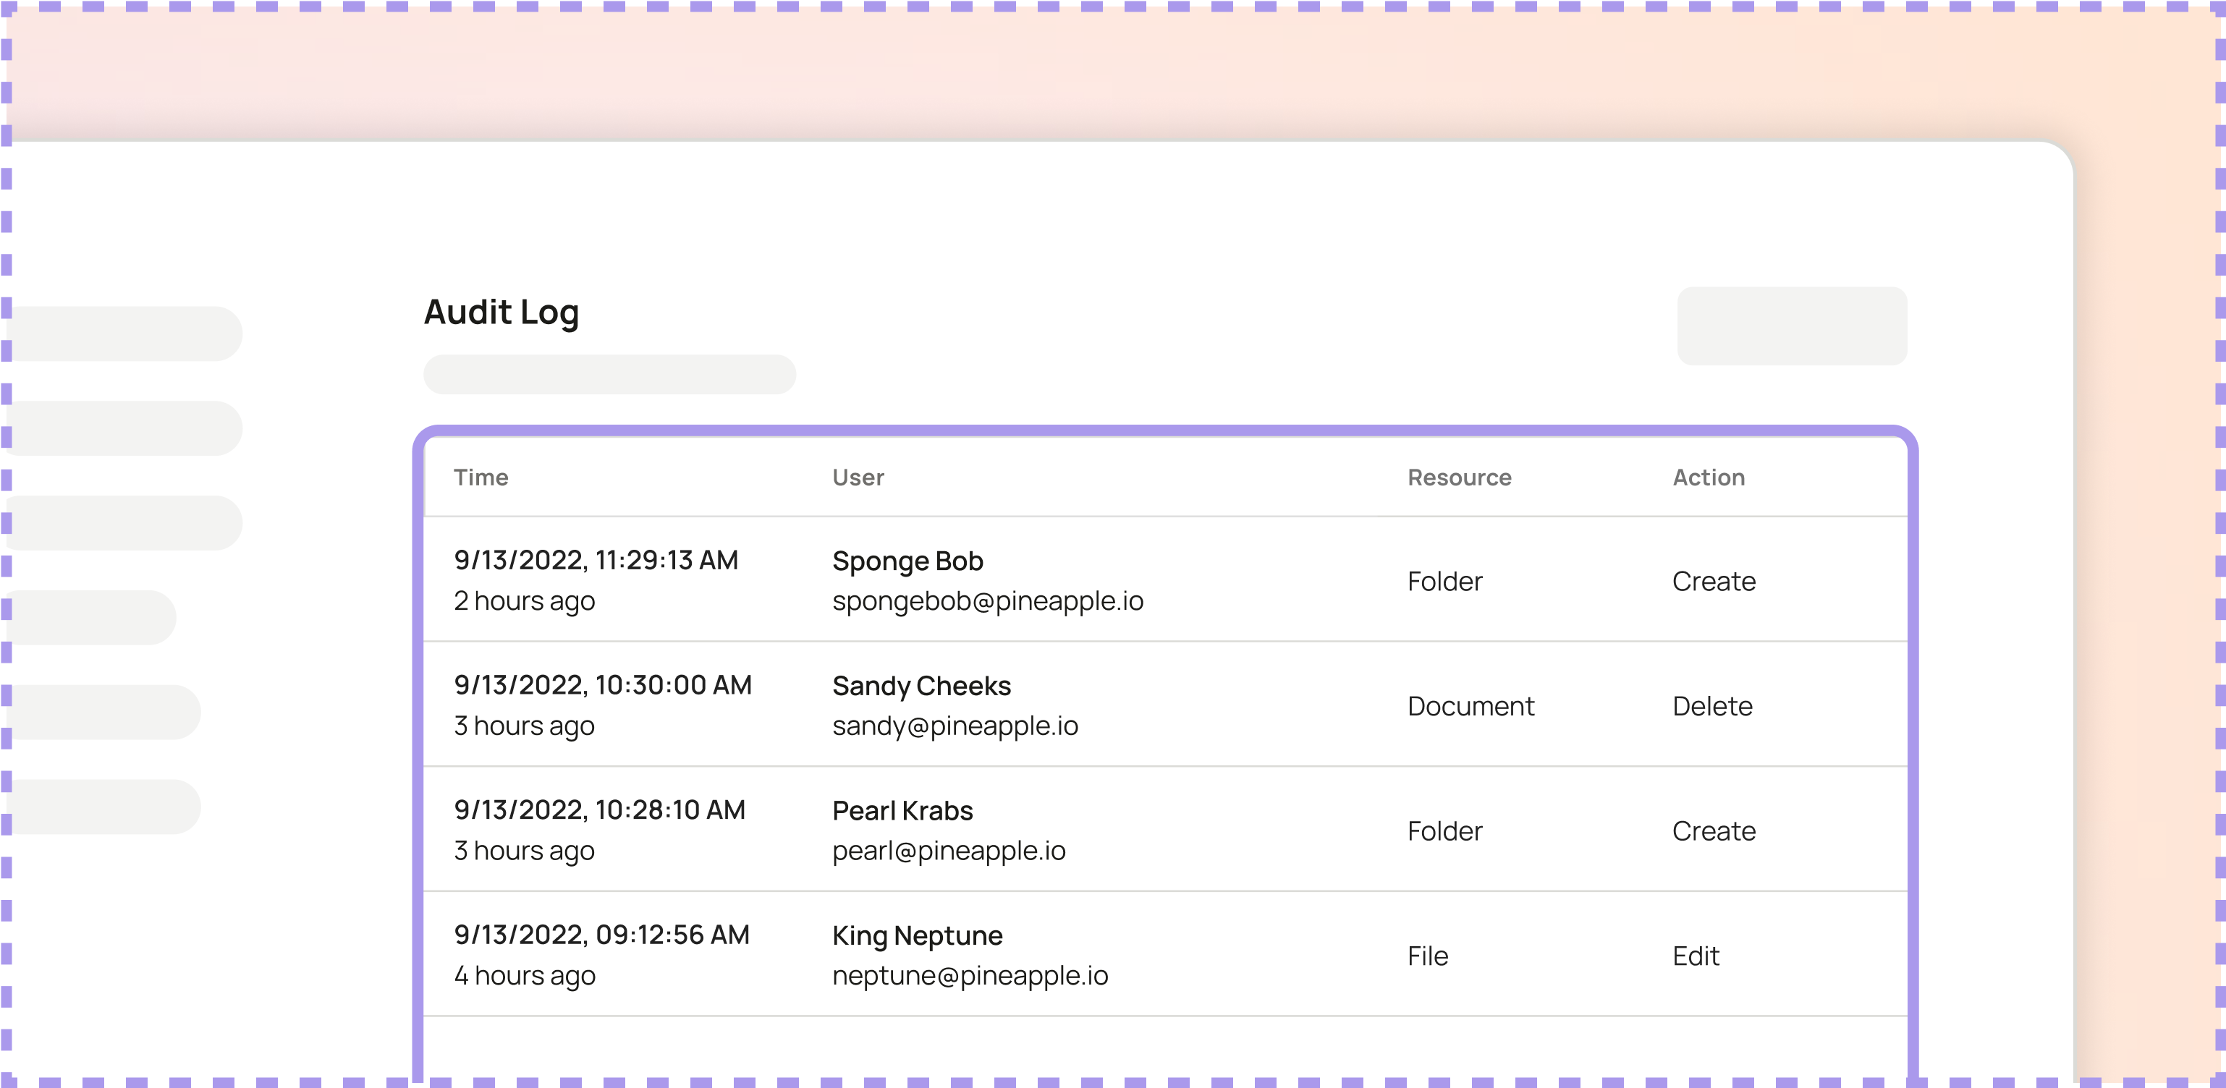2226x1088 pixels.
Task: Click the Action column header
Action: point(1708,477)
